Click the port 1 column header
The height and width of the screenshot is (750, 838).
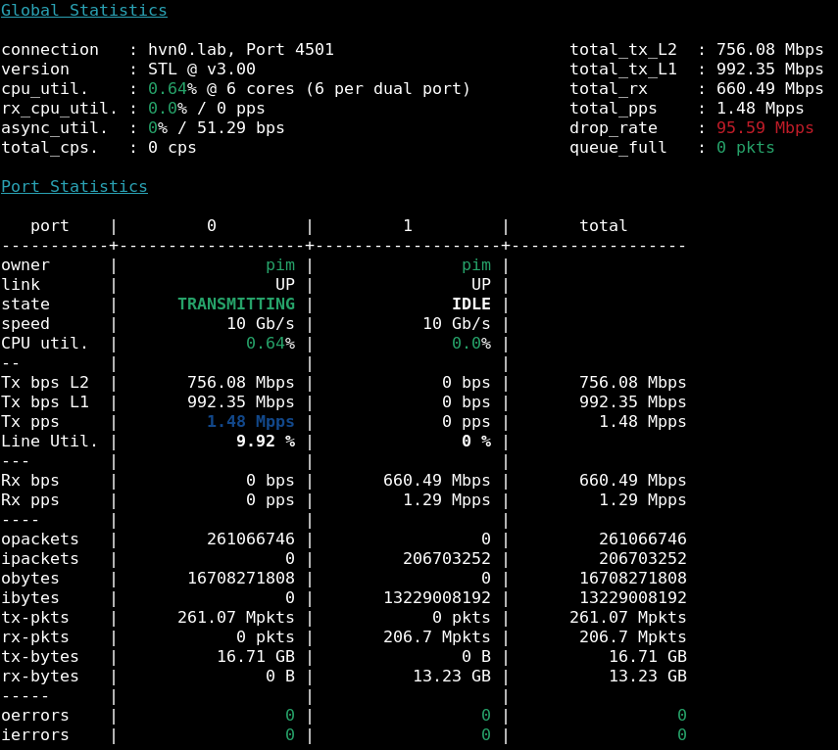[408, 226]
